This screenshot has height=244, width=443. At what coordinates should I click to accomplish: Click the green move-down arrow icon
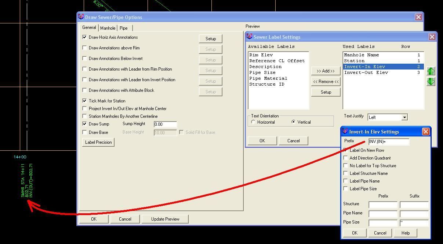(x=431, y=82)
